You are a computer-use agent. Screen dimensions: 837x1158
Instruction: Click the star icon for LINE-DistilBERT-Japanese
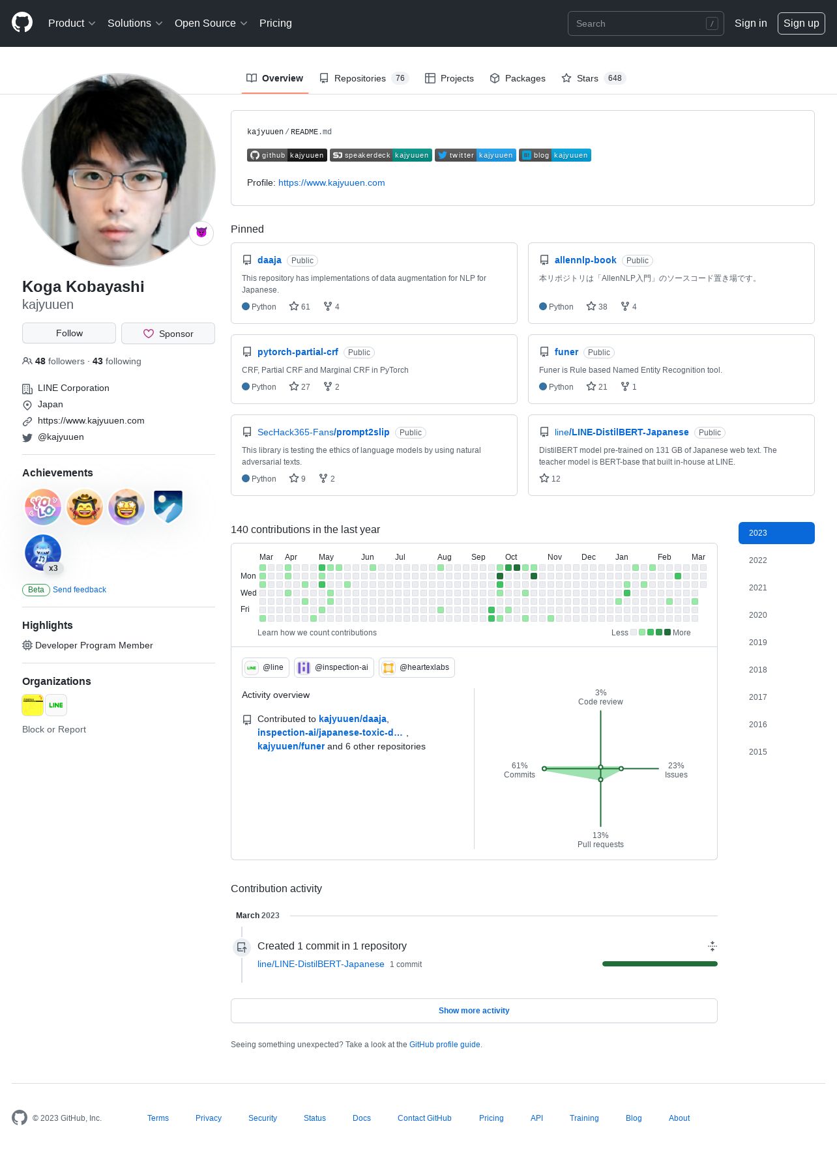pos(544,478)
